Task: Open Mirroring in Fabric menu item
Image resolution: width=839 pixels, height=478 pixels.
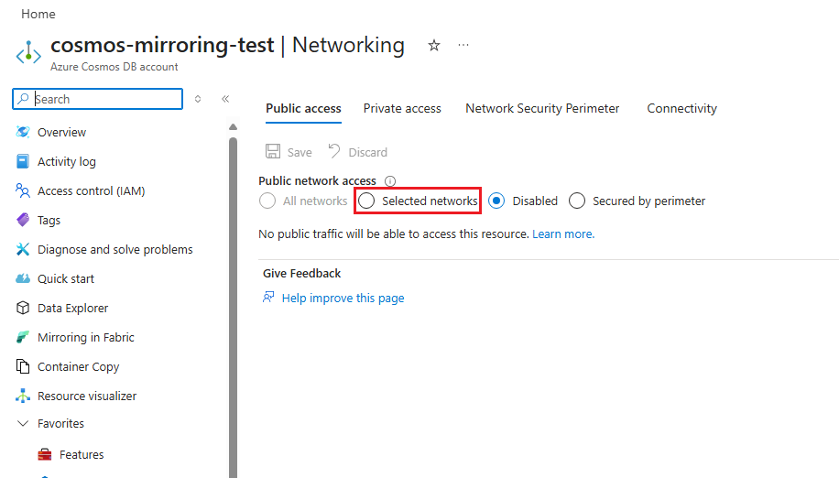Action: tap(85, 337)
